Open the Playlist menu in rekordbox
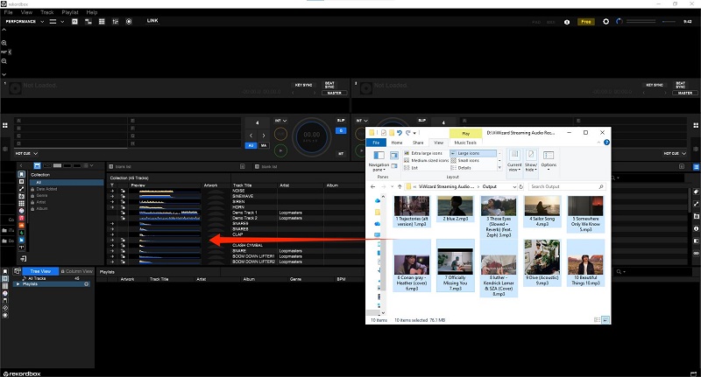 click(70, 12)
